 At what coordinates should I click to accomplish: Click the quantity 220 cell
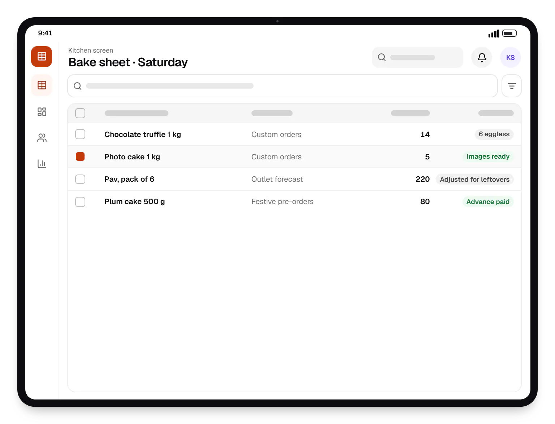[x=423, y=179]
